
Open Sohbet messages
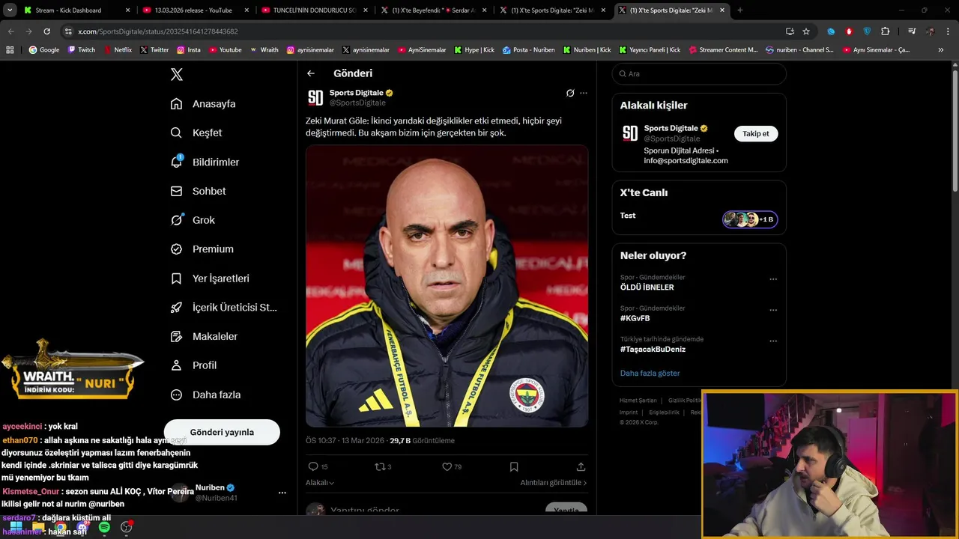[198, 191]
